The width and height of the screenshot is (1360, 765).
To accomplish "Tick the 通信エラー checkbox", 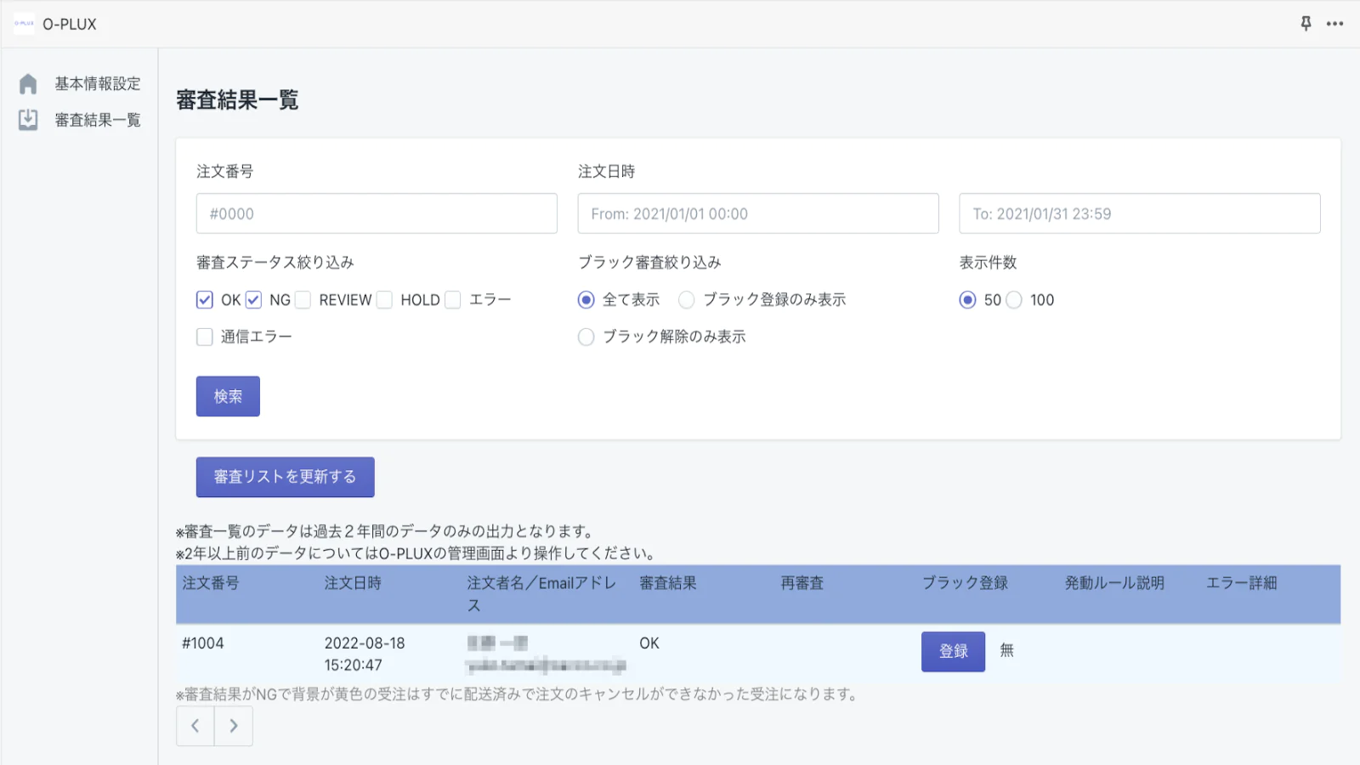I will [x=205, y=337].
